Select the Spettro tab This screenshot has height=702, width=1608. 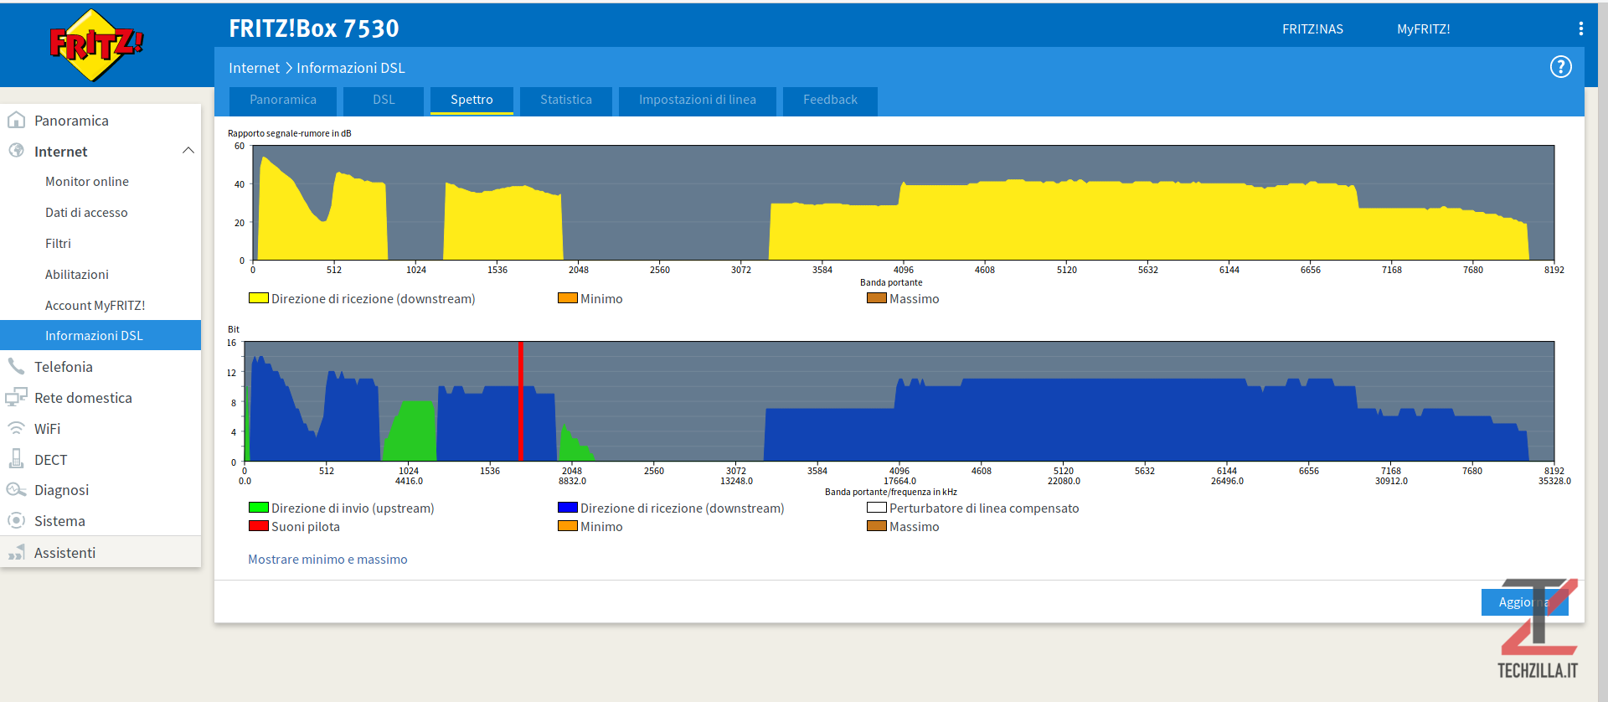click(472, 101)
